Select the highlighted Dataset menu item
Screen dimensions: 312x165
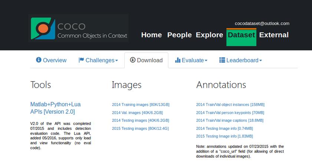(x=241, y=35)
